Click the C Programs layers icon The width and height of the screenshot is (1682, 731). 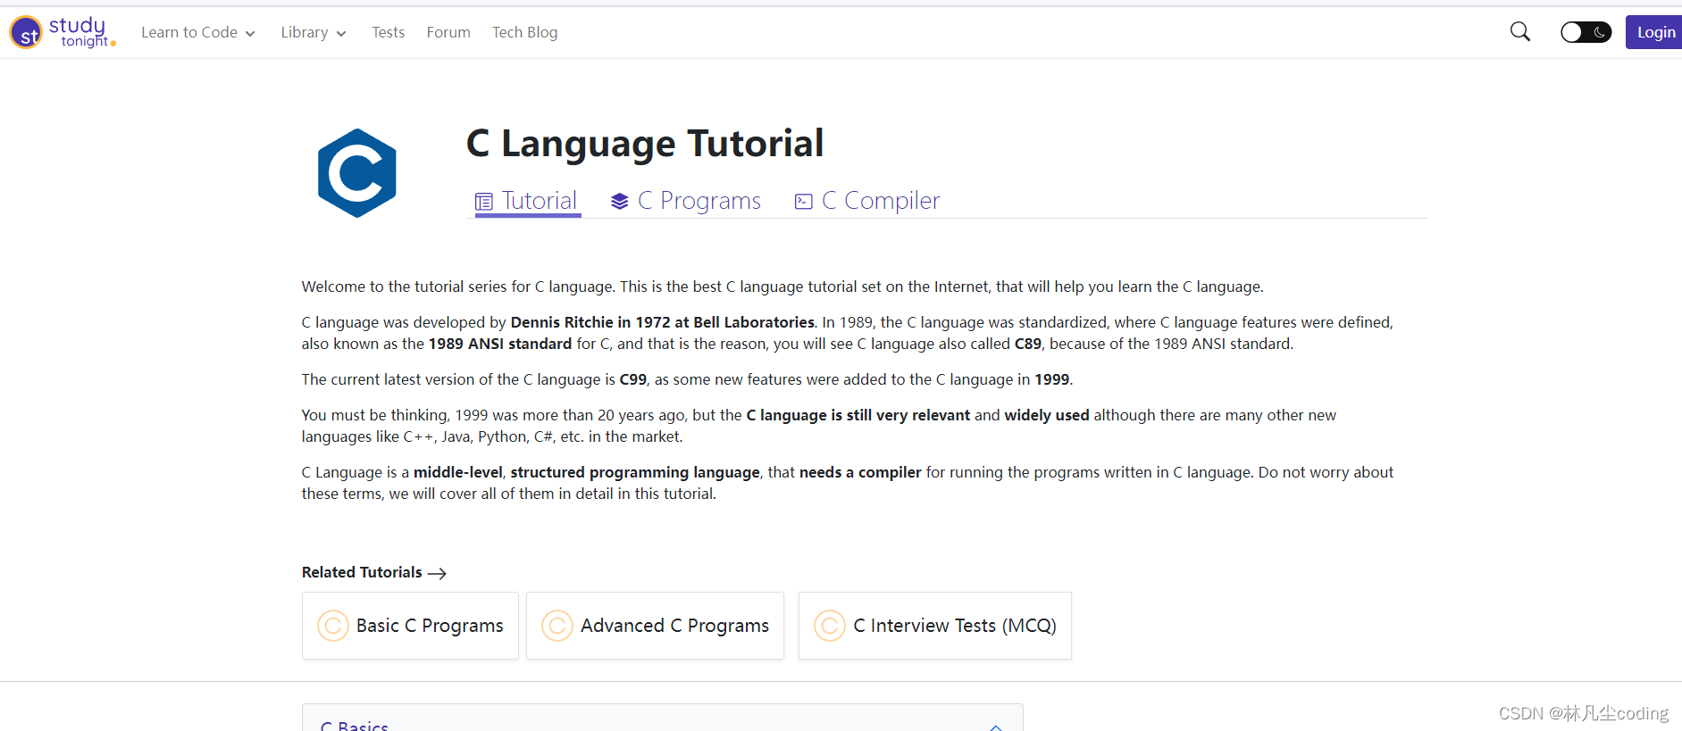(x=620, y=202)
